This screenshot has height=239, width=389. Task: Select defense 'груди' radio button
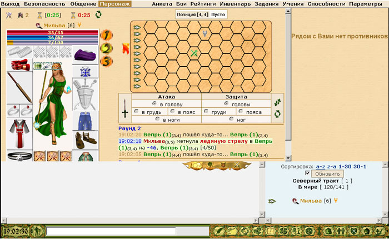click(x=206, y=111)
